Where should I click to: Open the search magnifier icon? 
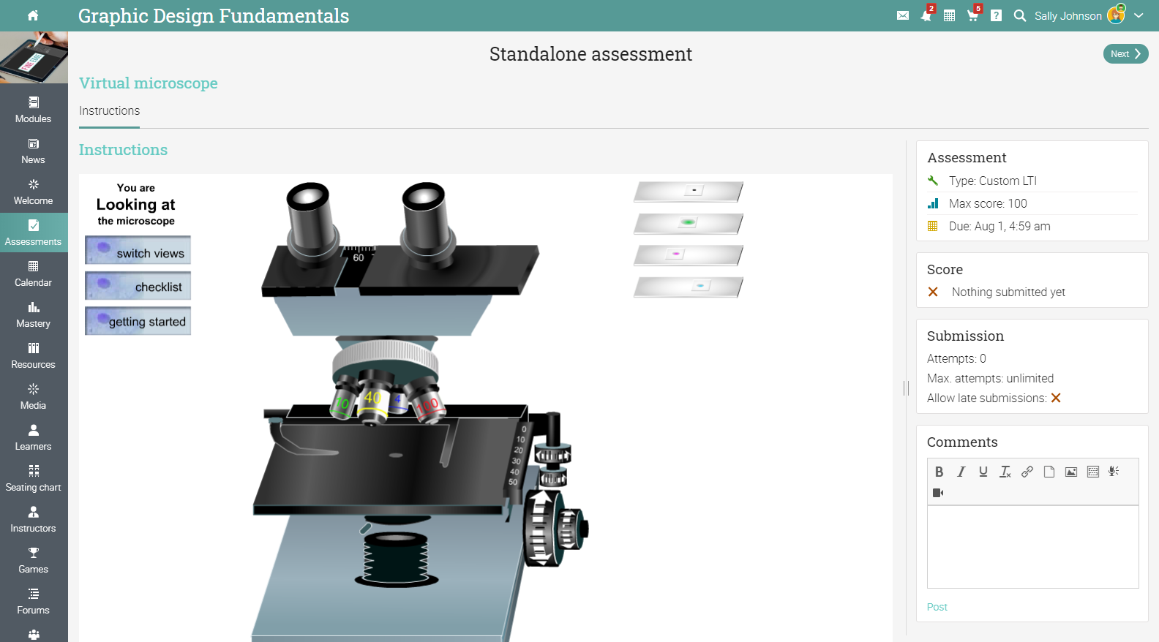pos(1019,15)
